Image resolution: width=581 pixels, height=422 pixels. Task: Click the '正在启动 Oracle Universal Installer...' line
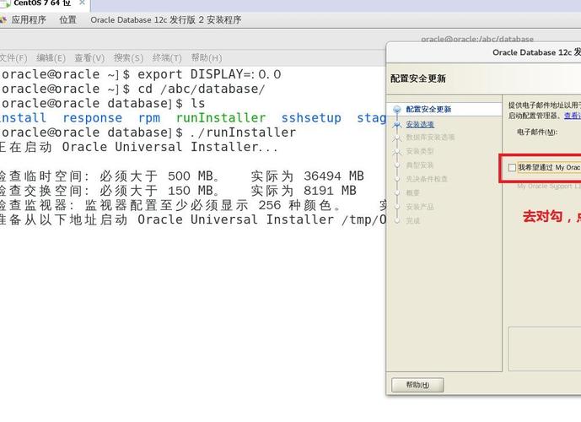(x=139, y=147)
